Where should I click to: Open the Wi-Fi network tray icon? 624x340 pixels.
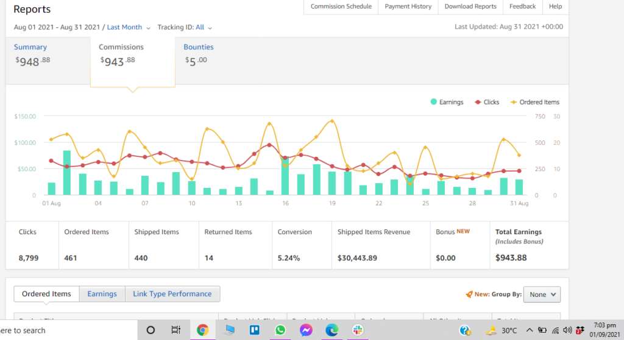coord(556,330)
